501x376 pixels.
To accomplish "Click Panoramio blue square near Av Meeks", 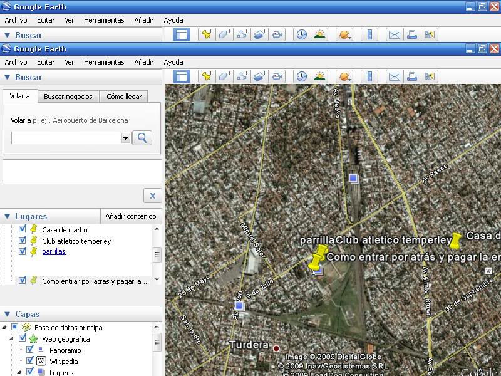I will click(353, 178).
